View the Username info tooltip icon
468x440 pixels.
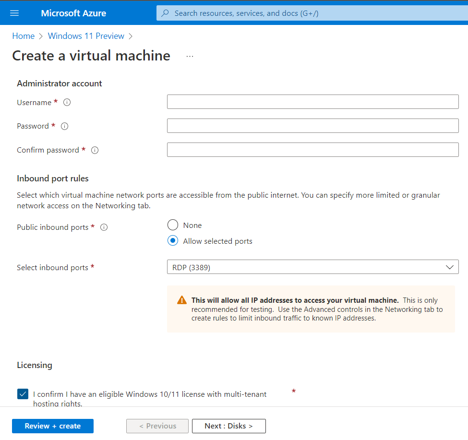67,102
